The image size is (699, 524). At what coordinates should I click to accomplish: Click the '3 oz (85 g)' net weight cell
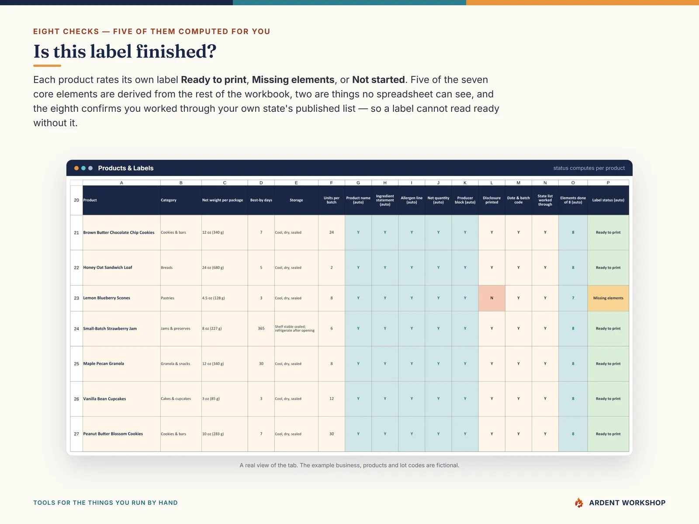[x=225, y=399]
